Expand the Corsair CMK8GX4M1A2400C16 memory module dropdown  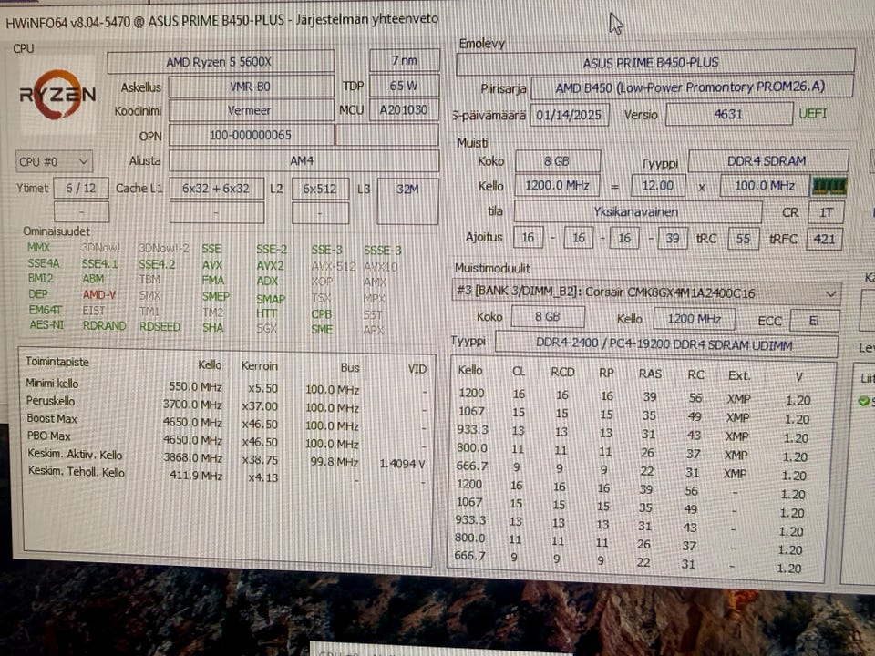[646, 292]
